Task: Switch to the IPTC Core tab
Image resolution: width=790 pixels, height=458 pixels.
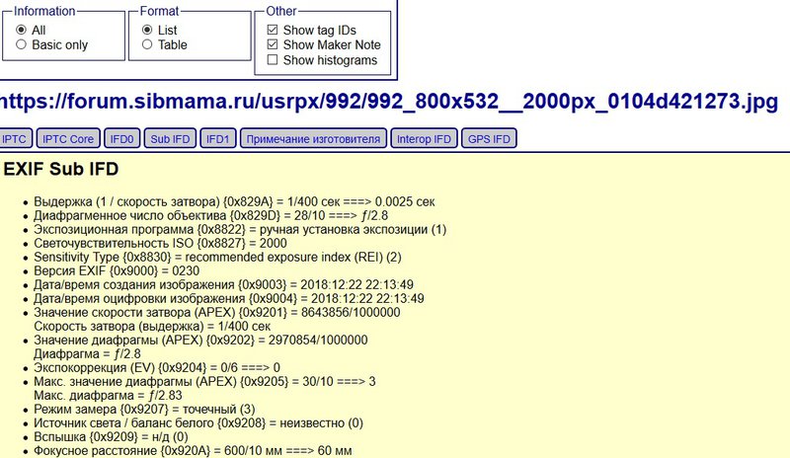Action: pyautogui.click(x=68, y=139)
